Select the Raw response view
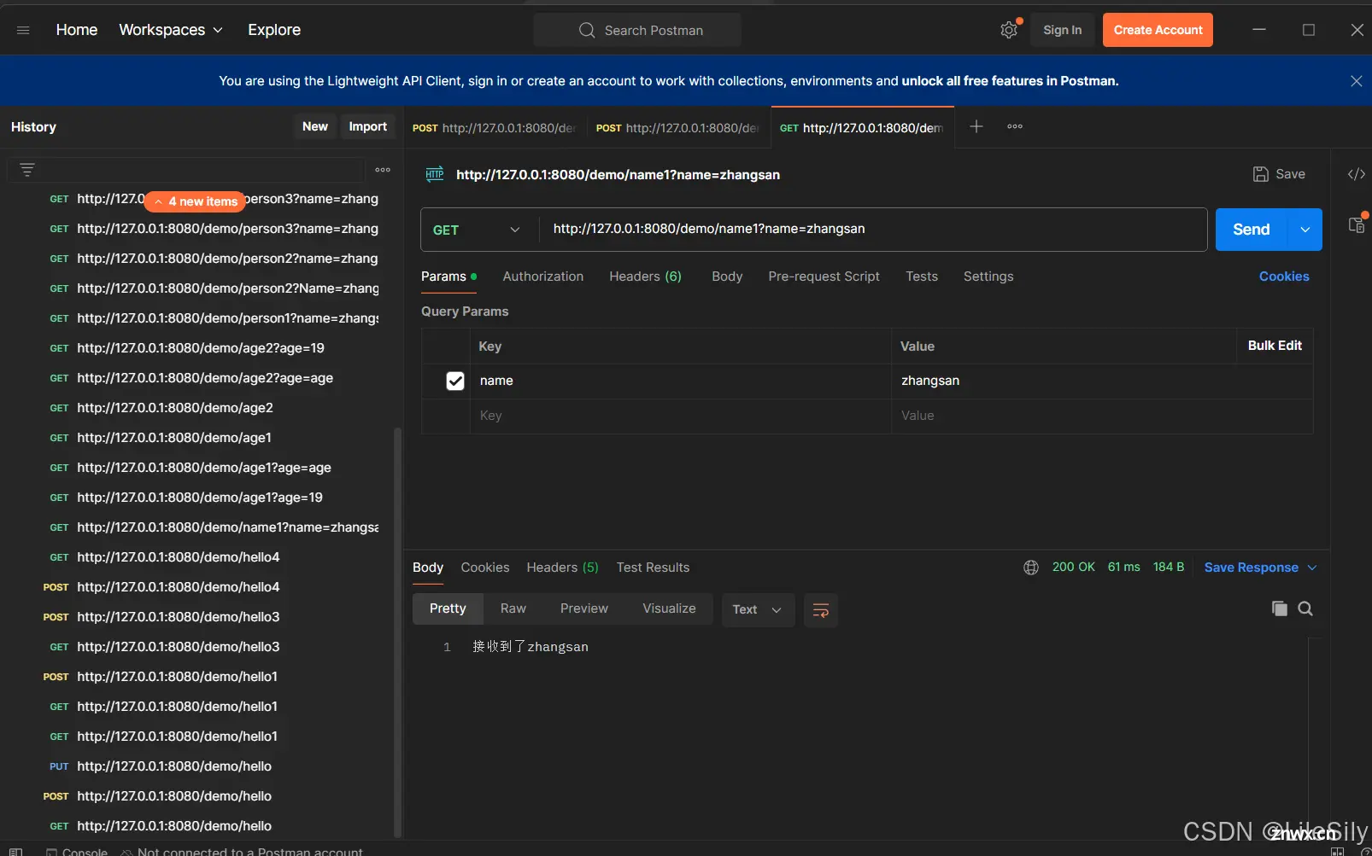 [x=513, y=609]
